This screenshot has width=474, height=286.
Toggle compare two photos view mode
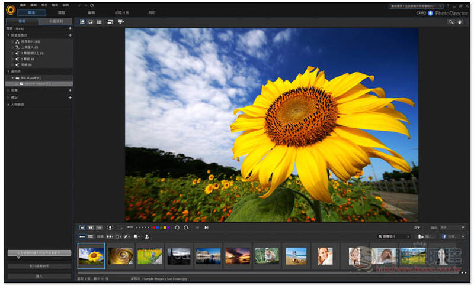[x=91, y=227]
